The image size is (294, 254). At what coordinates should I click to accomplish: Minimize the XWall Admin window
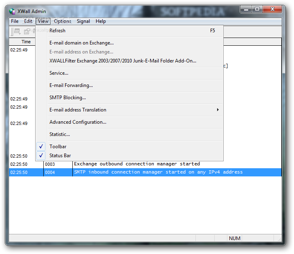click(x=246, y=9)
